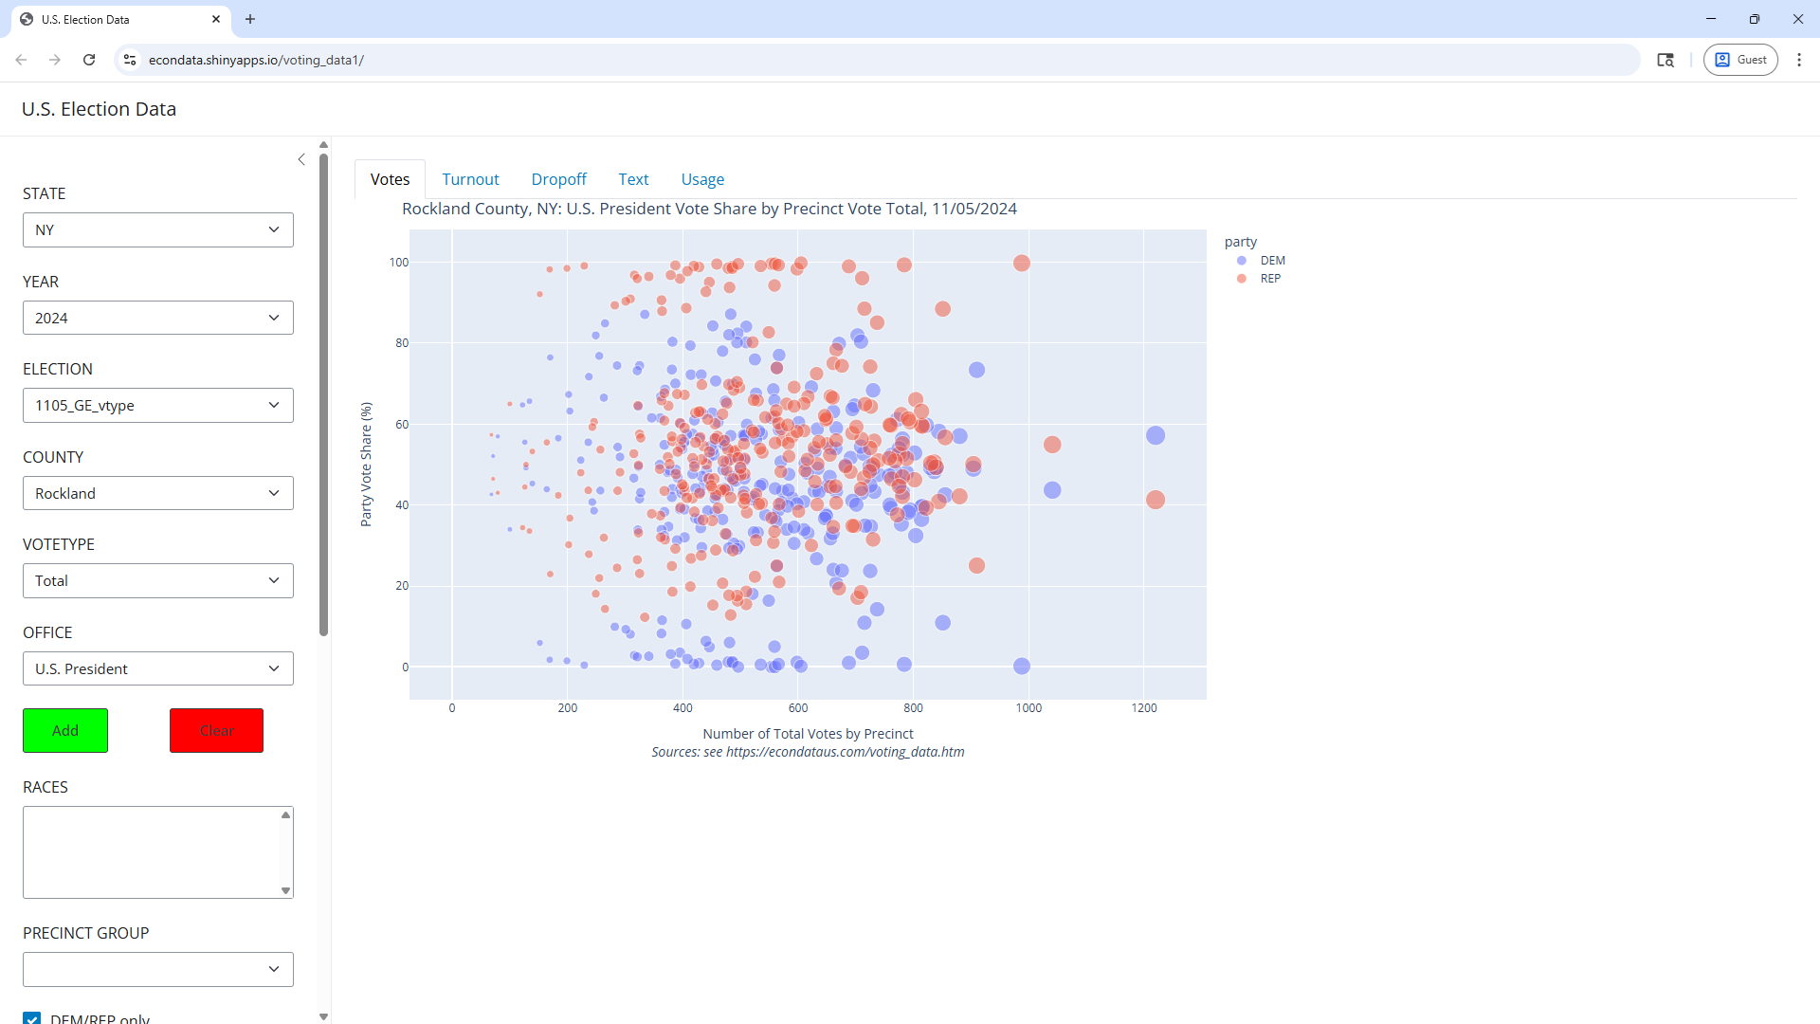Toggle the DEM/REP only checkbox

[32, 1018]
